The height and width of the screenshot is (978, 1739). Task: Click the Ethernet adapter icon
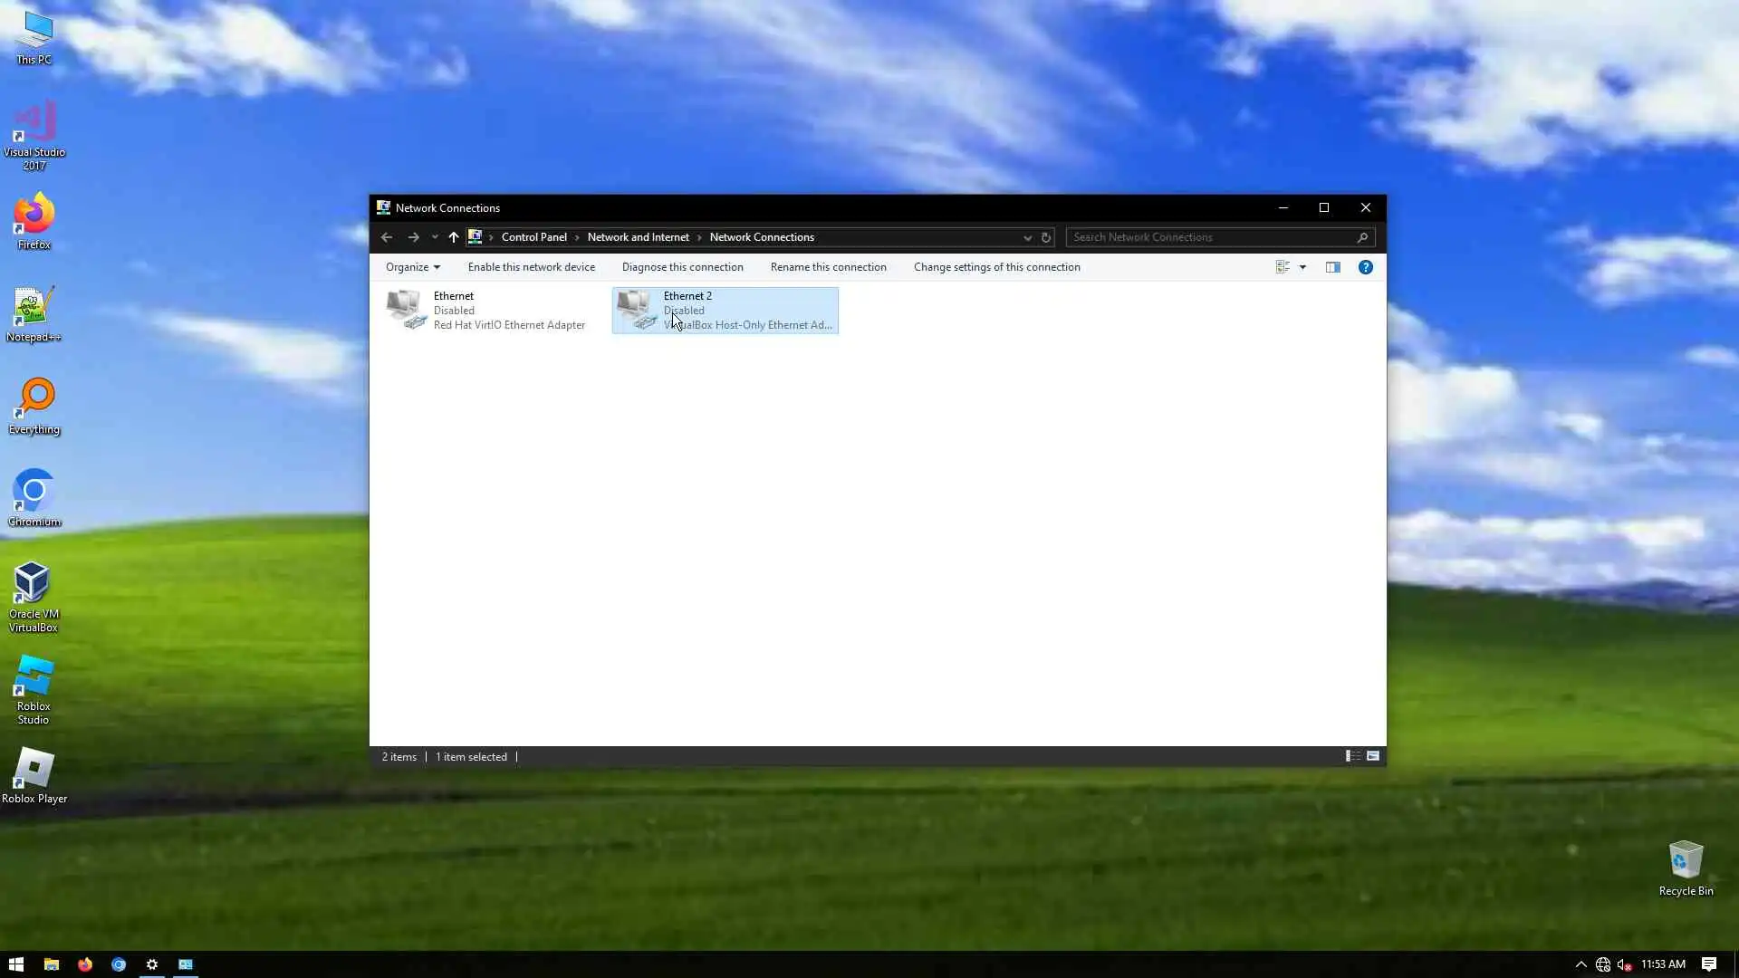click(x=406, y=310)
